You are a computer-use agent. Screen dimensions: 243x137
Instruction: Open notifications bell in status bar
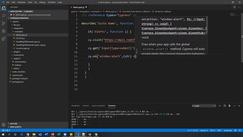(240, 130)
